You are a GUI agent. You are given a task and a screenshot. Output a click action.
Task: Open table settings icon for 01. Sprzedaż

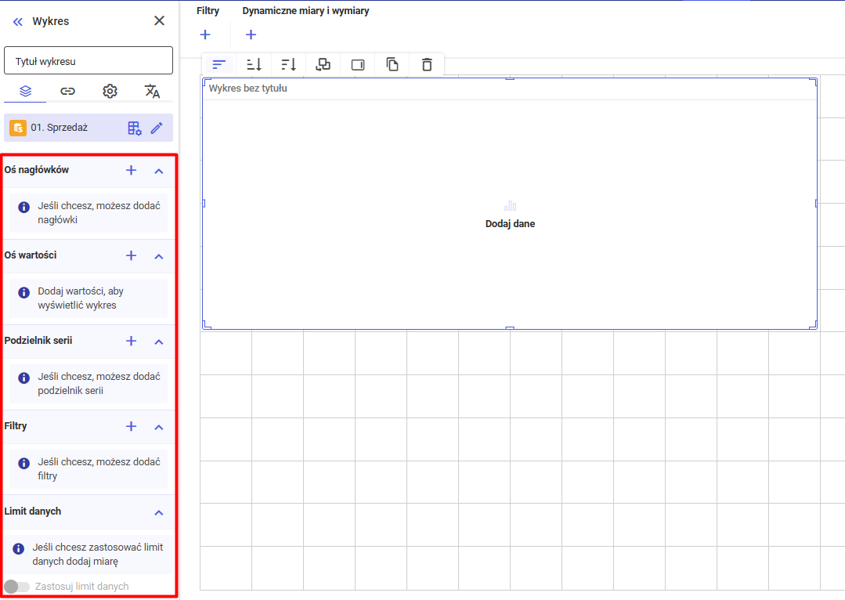(x=135, y=128)
